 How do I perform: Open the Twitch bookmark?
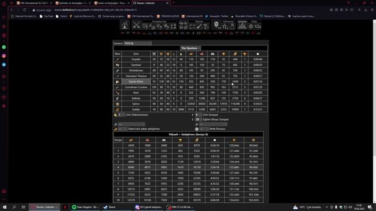point(61,16)
